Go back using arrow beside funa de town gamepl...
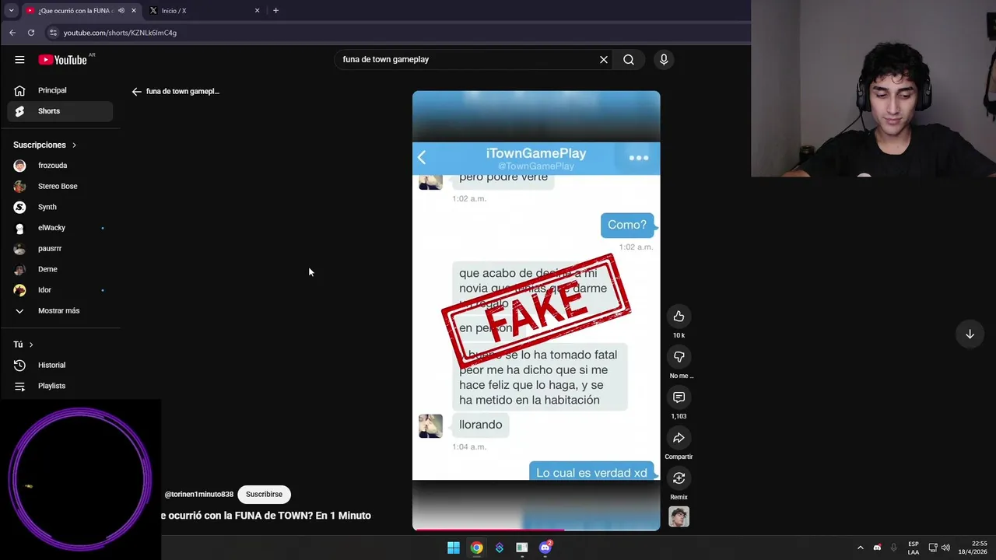Image resolution: width=996 pixels, height=560 pixels. 137,91
